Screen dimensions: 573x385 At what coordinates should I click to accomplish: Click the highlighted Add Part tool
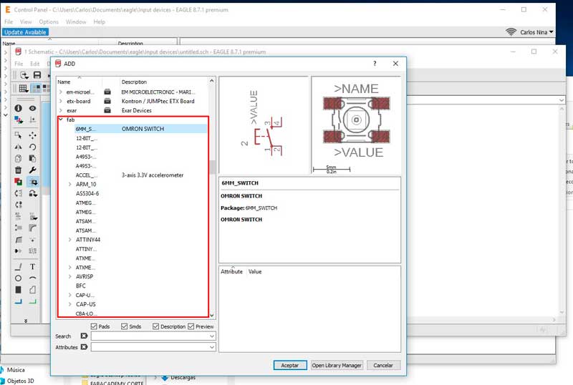(33, 182)
